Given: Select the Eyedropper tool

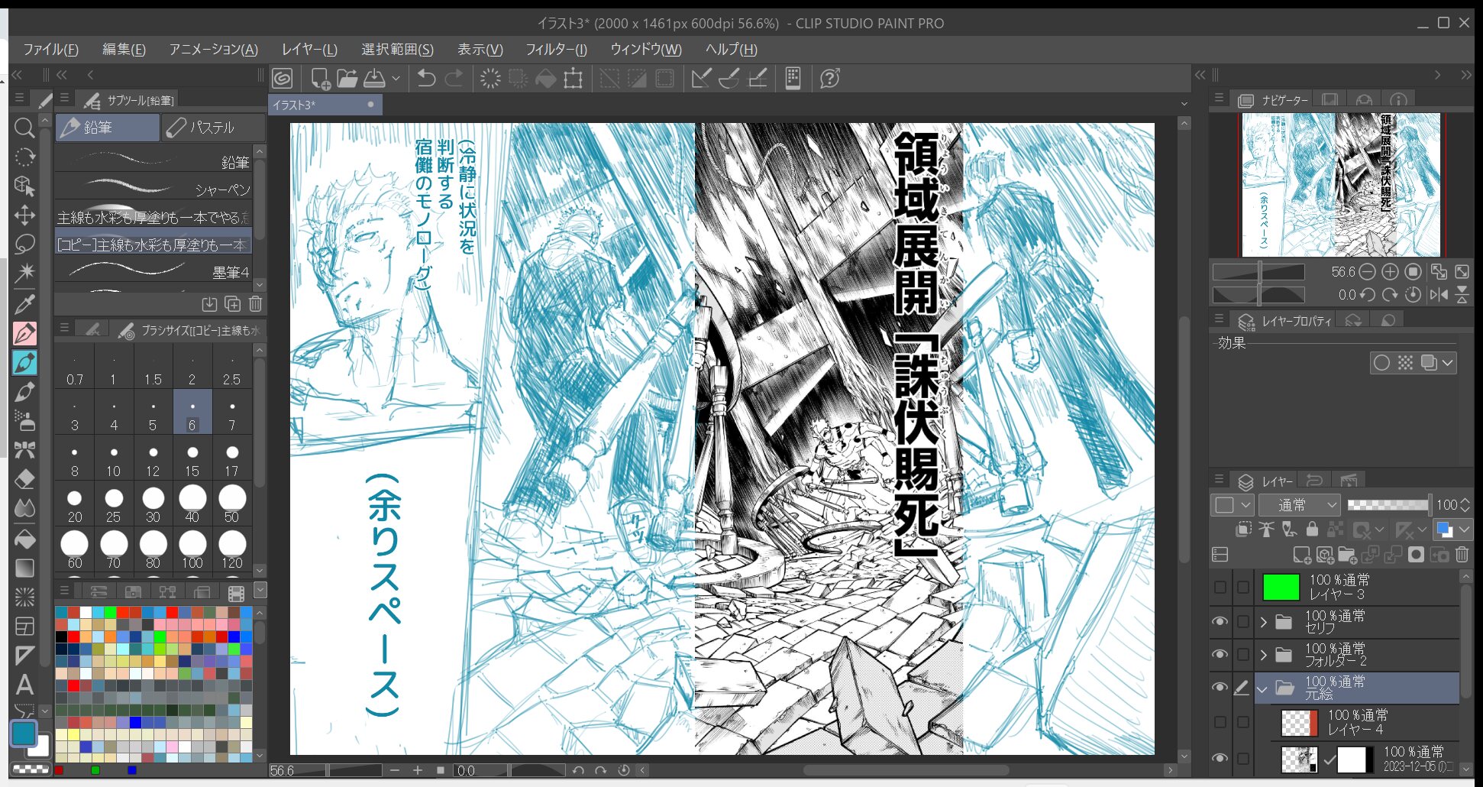Looking at the screenshot, I should pos(24,304).
